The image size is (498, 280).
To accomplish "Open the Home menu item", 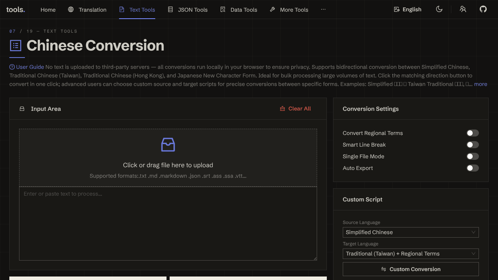I will 48,10.
